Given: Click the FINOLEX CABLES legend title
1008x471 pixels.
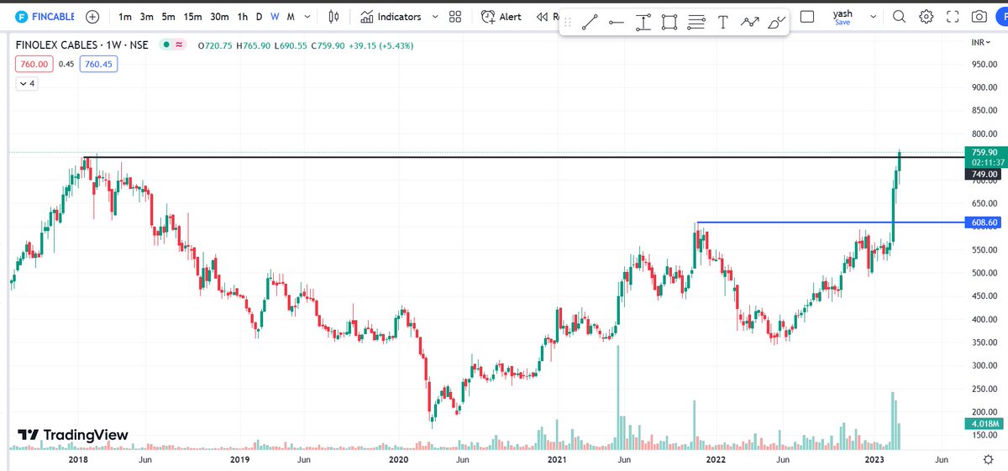Looking at the screenshot, I should click(84, 45).
